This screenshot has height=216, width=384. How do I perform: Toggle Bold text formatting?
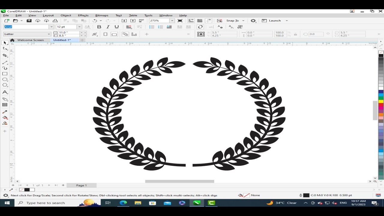coord(99,27)
